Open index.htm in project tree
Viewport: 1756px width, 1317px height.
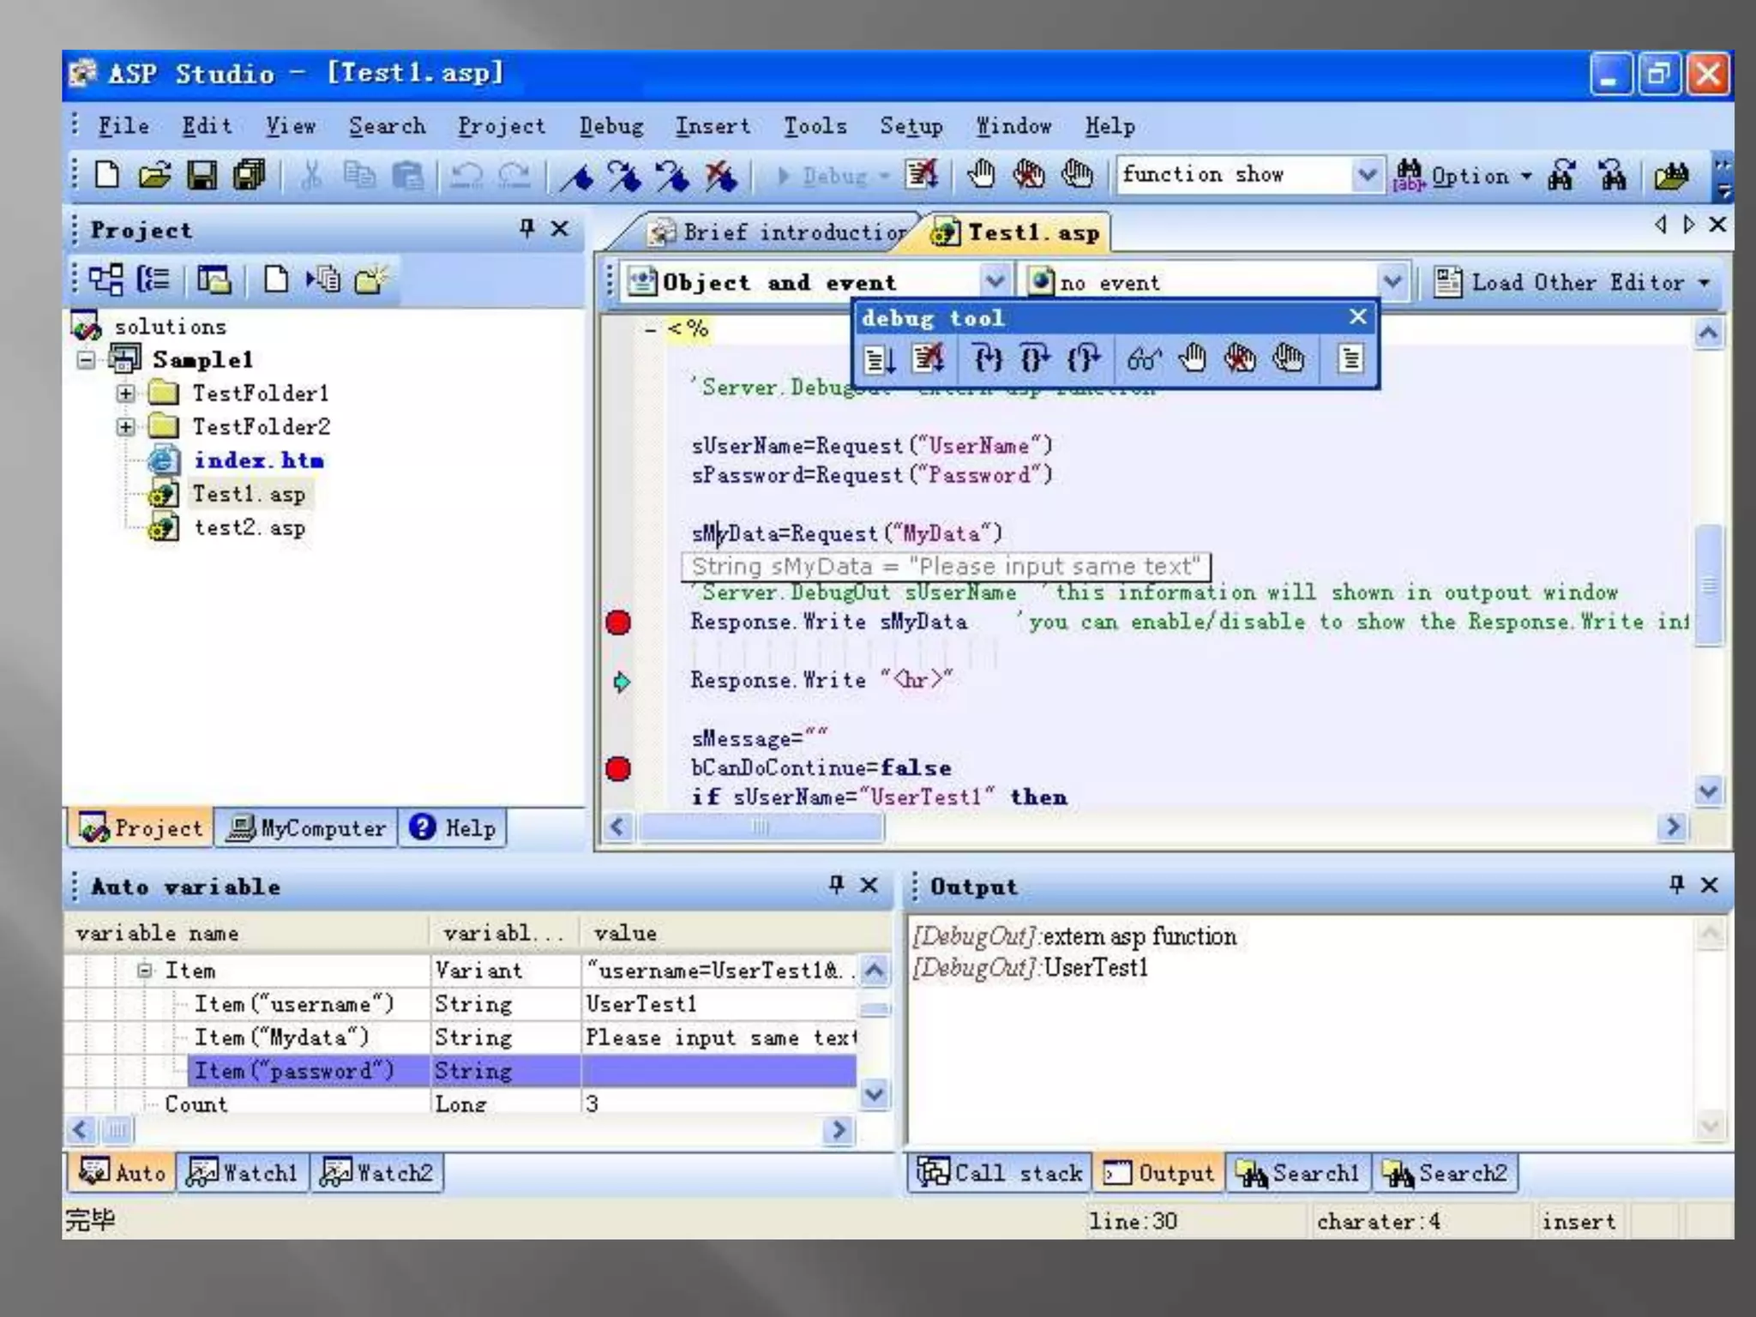tap(258, 460)
